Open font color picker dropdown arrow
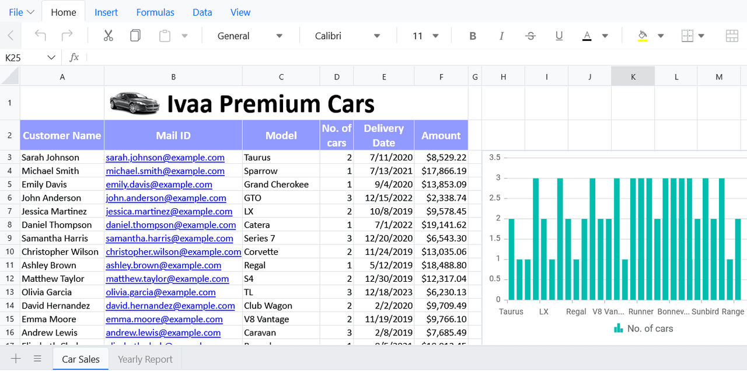Image resolution: width=747 pixels, height=371 pixels. [605, 36]
